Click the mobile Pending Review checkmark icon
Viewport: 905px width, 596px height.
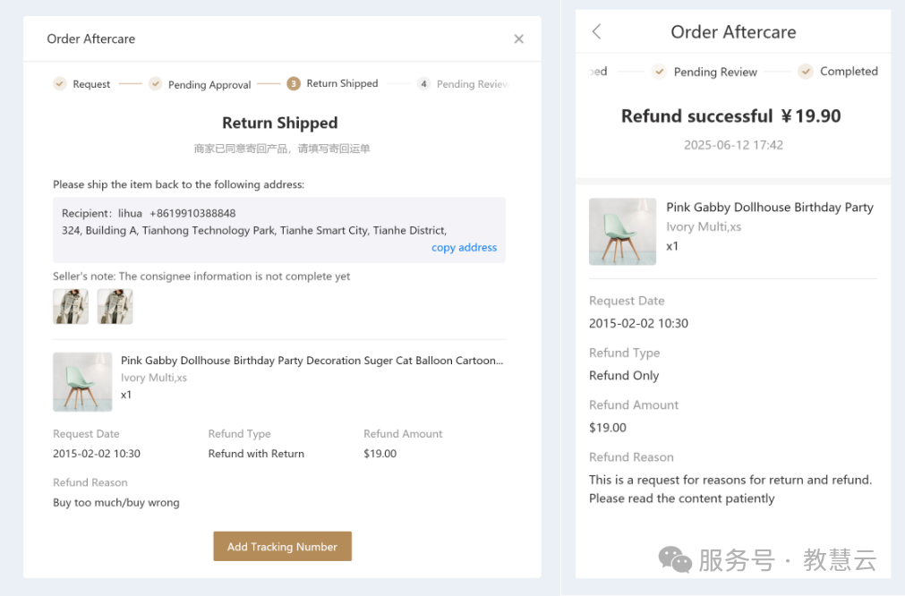pos(659,72)
